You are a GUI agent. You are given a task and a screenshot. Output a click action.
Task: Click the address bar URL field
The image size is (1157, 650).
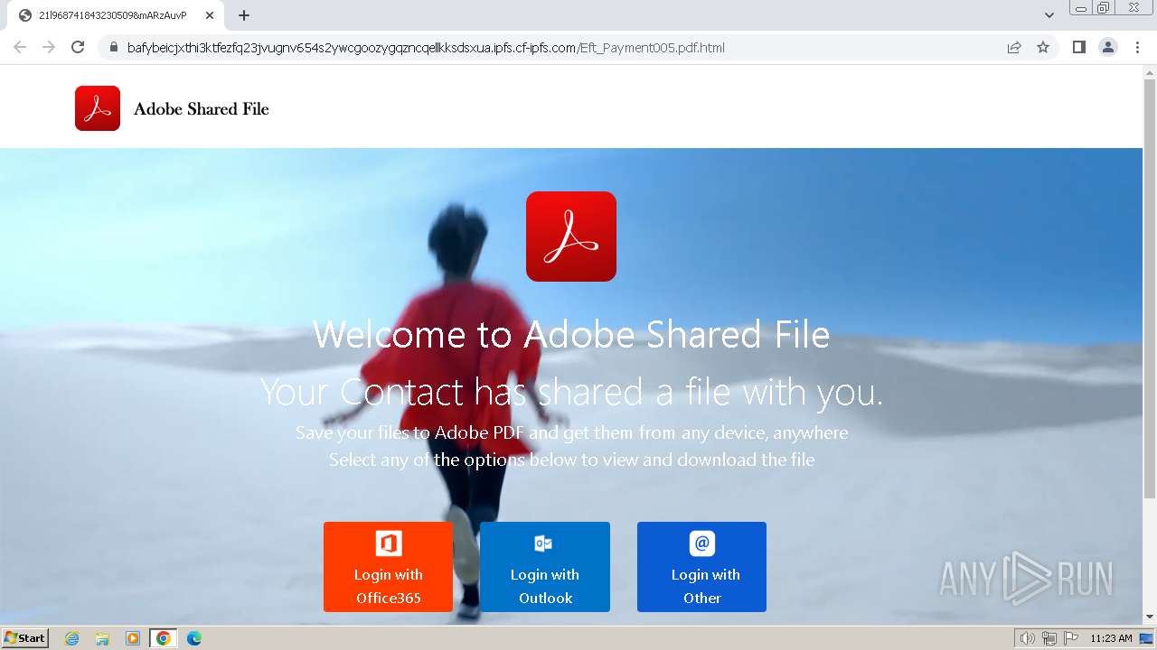pyautogui.click(x=426, y=48)
